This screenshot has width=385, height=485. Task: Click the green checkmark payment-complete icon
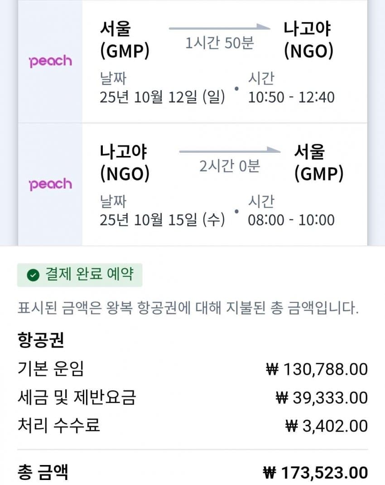(33, 275)
